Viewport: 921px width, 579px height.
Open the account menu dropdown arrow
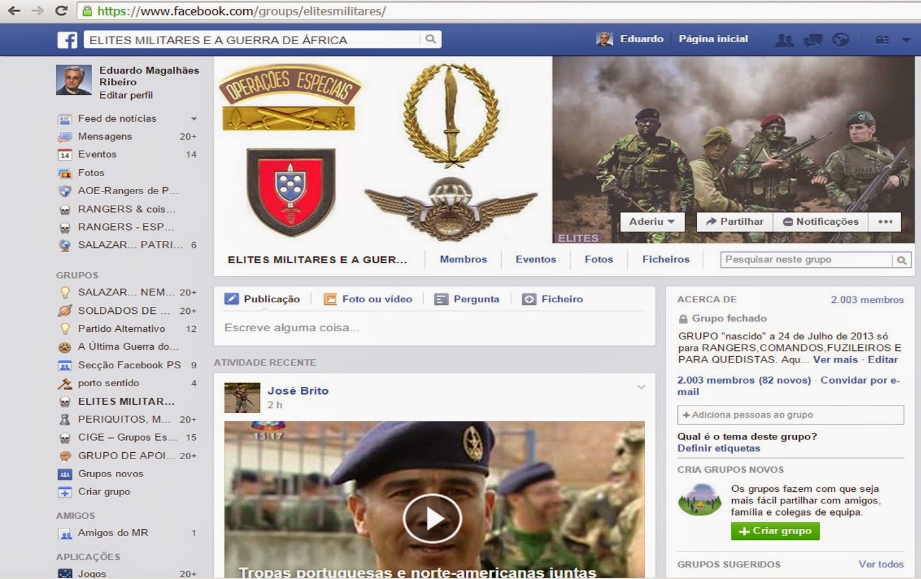pyautogui.click(x=906, y=40)
